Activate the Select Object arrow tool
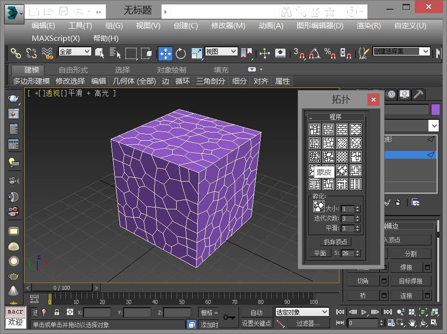Image resolution: width=447 pixels, height=334 pixels. pos(100,53)
